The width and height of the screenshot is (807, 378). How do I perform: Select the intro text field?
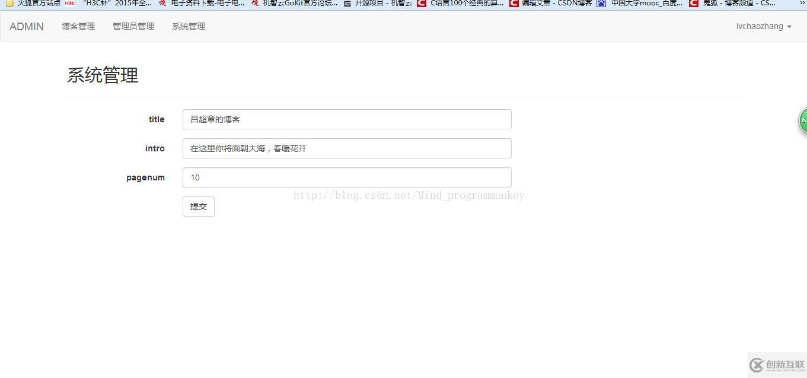tap(347, 148)
